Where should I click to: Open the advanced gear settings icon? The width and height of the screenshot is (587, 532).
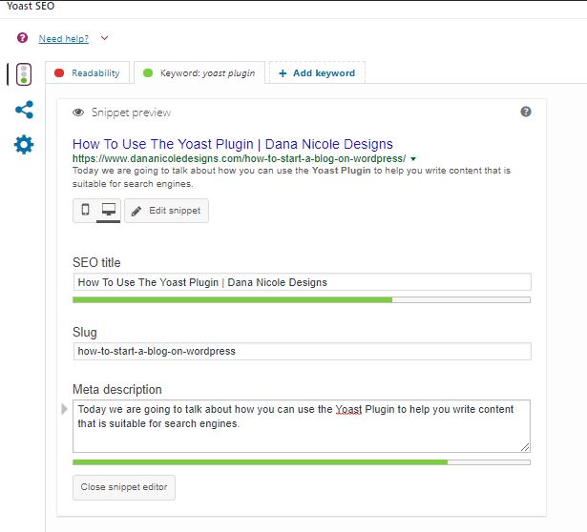24,144
